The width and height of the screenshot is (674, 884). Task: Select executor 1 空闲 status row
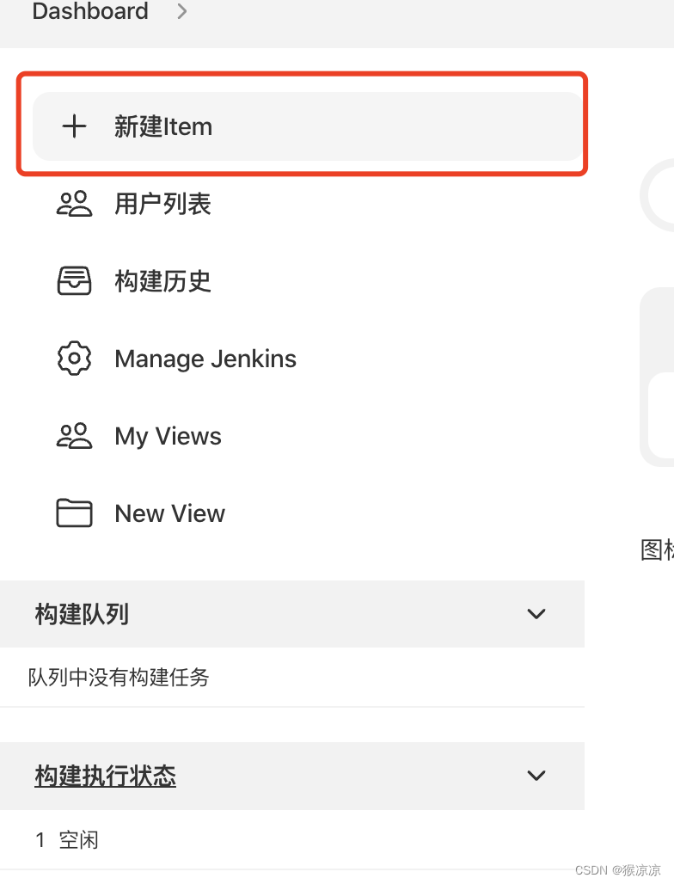292,840
